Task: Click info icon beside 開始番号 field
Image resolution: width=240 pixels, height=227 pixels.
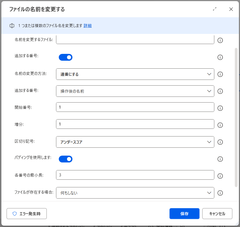Action: tap(220, 108)
